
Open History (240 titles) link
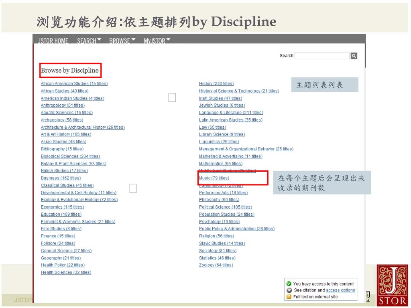pyautogui.click(x=216, y=83)
